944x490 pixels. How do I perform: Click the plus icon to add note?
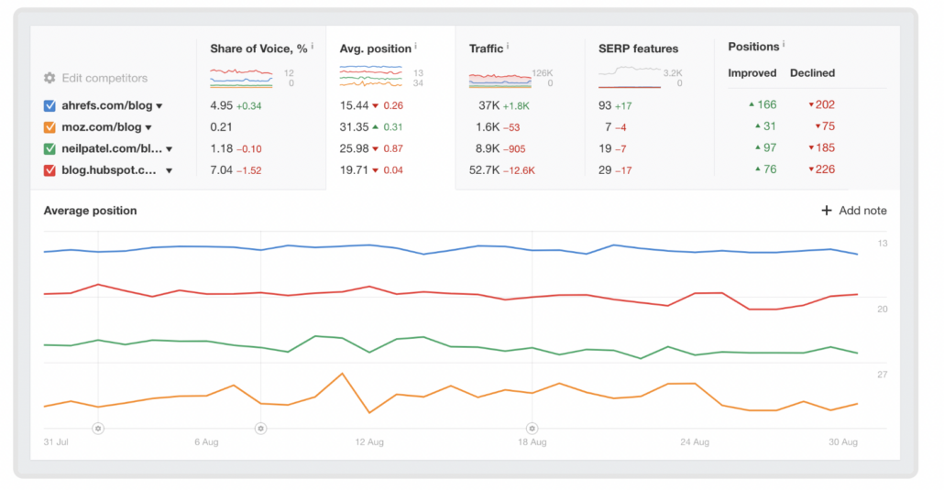click(x=828, y=211)
